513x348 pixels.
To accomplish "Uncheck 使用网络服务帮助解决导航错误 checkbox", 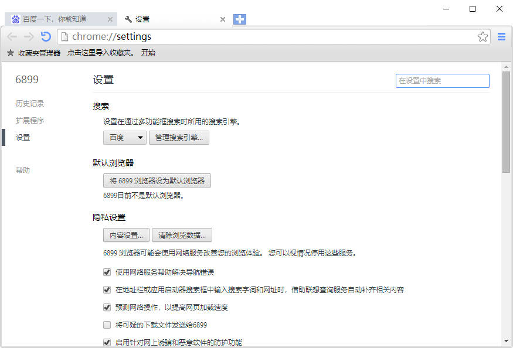I will pyautogui.click(x=107, y=272).
